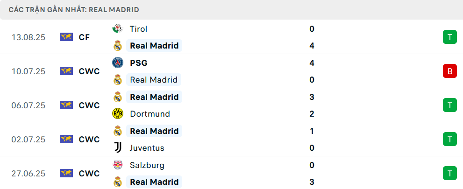Screen dimensions: 463x189
Task: Click the Salzburg Red Bull logo
Action: point(118,165)
